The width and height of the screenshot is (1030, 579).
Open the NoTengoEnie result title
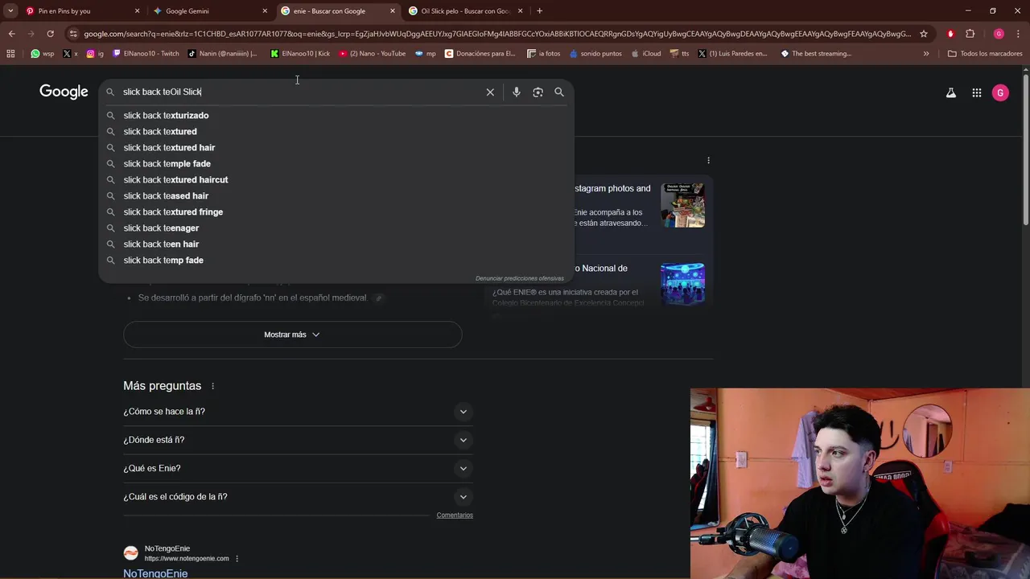click(155, 573)
